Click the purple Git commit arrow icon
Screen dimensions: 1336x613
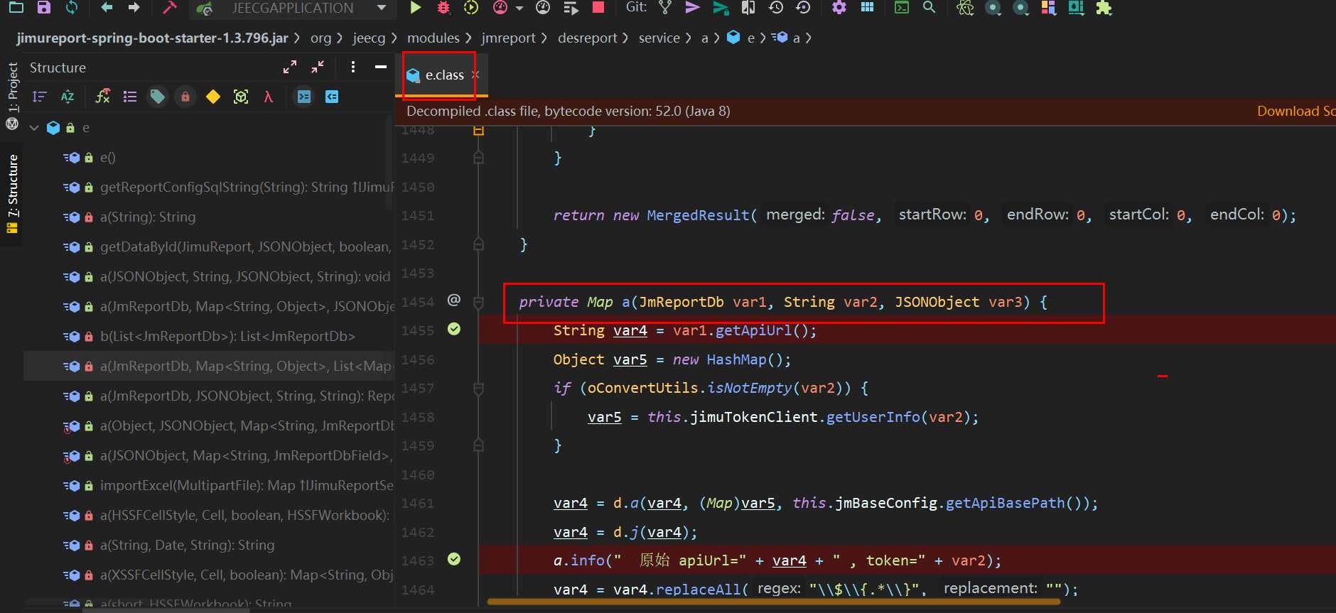click(692, 8)
